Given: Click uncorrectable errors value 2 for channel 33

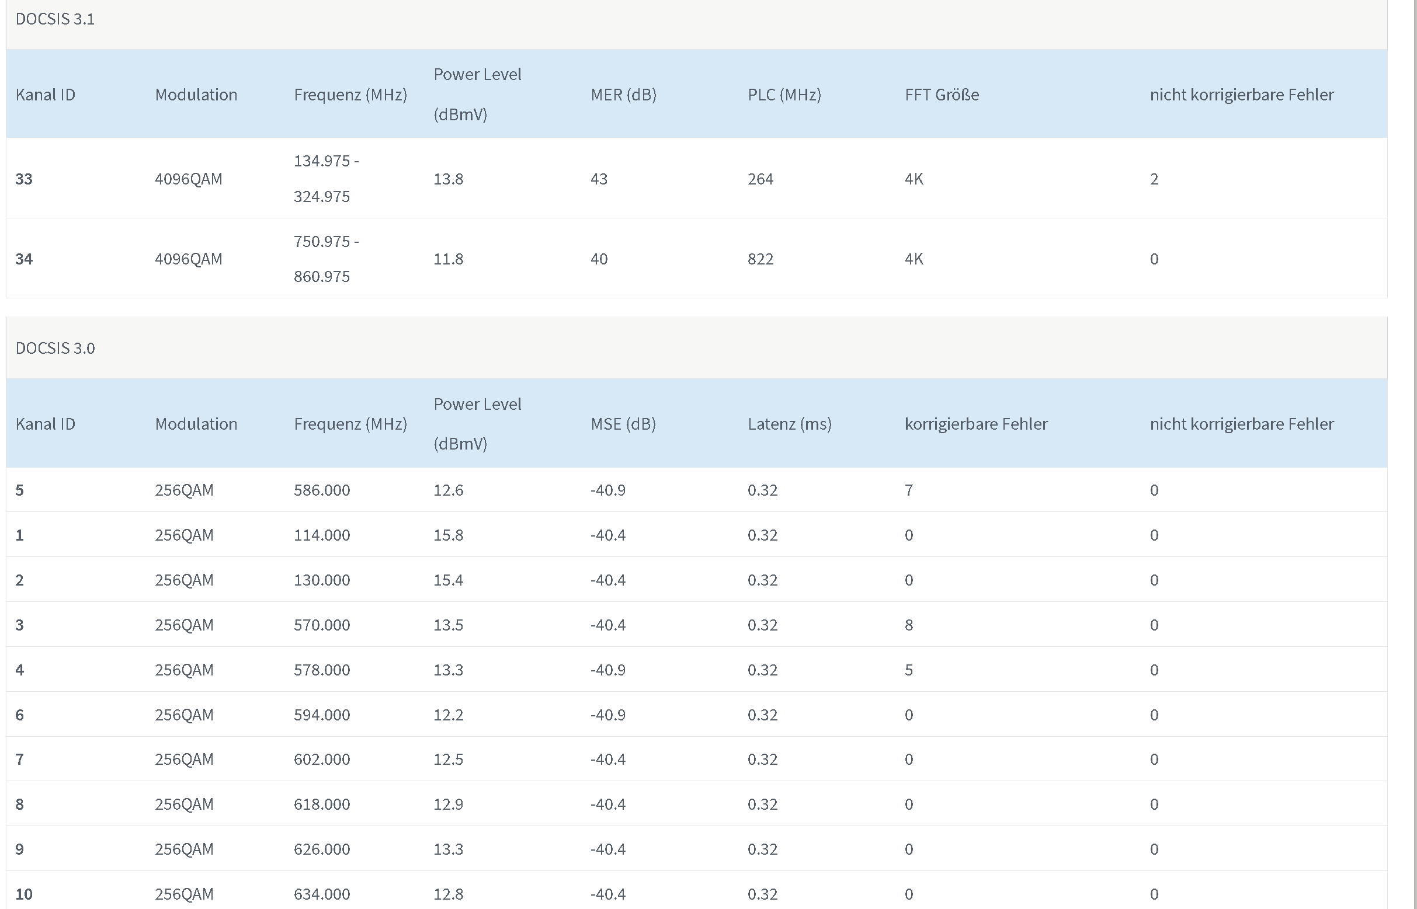Looking at the screenshot, I should tap(1154, 179).
